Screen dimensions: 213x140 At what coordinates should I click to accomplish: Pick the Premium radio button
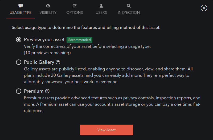(19, 91)
